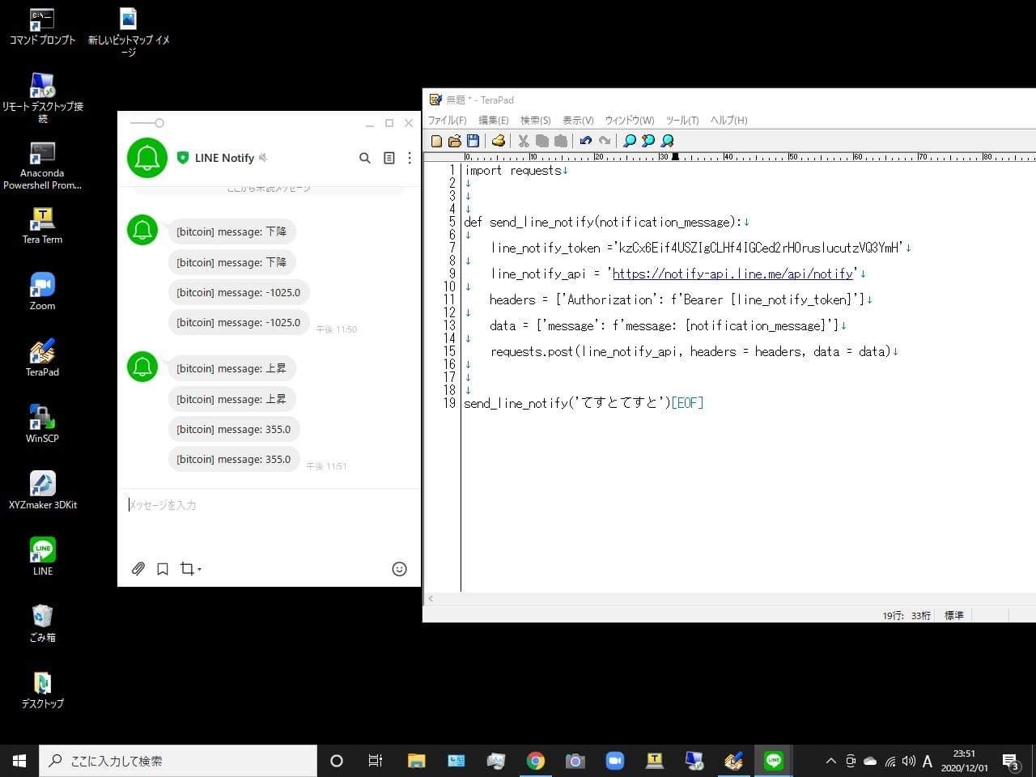Toggle the IME input mode A indicator

(x=928, y=761)
